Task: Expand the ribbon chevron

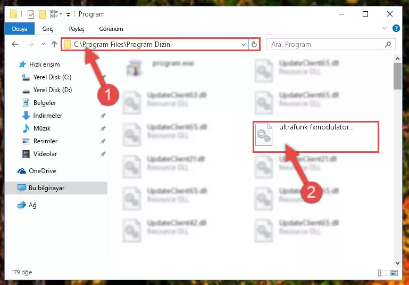Action: (x=384, y=28)
